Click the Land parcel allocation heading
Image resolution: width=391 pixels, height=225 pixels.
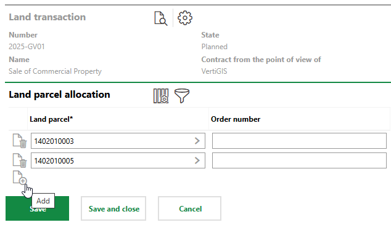[59, 95]
